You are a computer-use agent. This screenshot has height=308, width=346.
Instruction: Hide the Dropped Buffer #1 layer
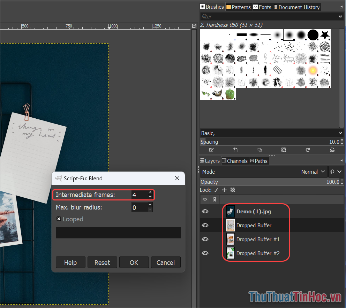tap(205, 239)
